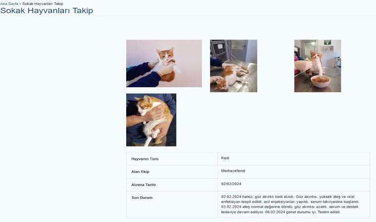Click the Alan Ekip row label
Image resolution: width=376 pixels, height=222 pixels.
(x=141, y=172)
